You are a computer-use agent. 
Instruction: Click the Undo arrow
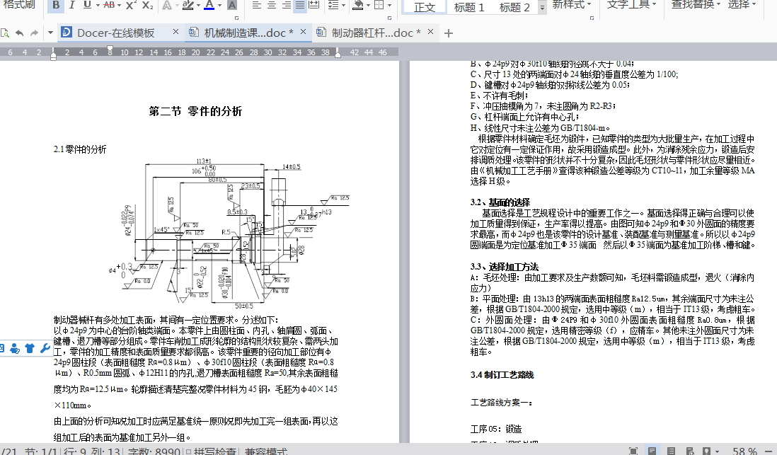pos(19,33)
